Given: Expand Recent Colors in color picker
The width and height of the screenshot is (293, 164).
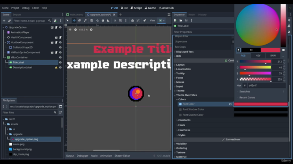Looking at the screenshot, I should [247, 97].
